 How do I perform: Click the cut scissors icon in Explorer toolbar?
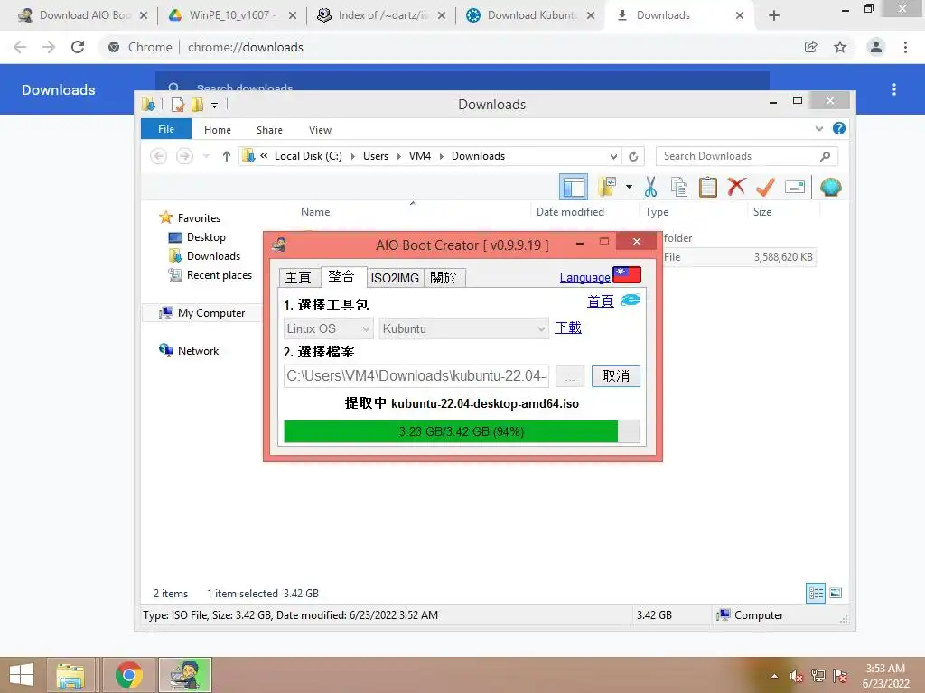point(650,188)
